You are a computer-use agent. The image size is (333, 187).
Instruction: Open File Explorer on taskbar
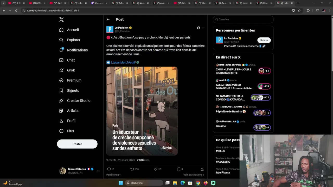pos(175,183)
